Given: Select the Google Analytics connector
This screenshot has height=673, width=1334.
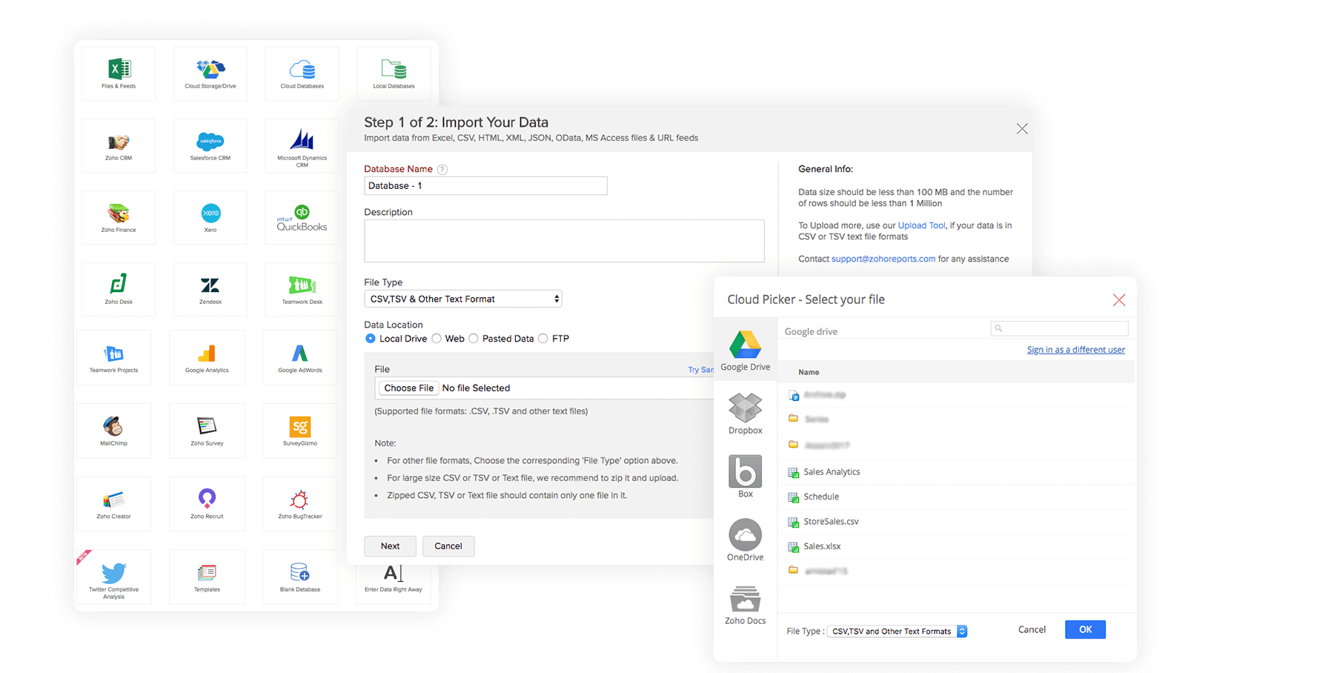Looking at the screenshot, I should (207, 358).
